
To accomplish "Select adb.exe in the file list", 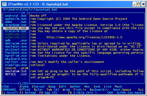I will [16, 40].
